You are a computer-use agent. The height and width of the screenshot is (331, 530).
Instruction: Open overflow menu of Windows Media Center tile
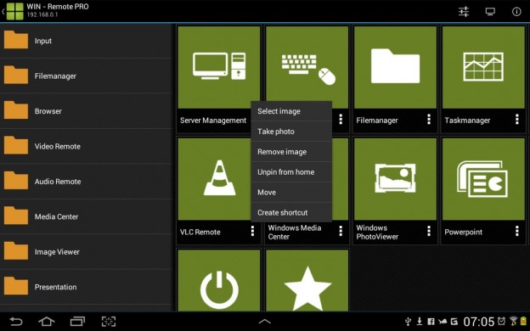point(341,231)
